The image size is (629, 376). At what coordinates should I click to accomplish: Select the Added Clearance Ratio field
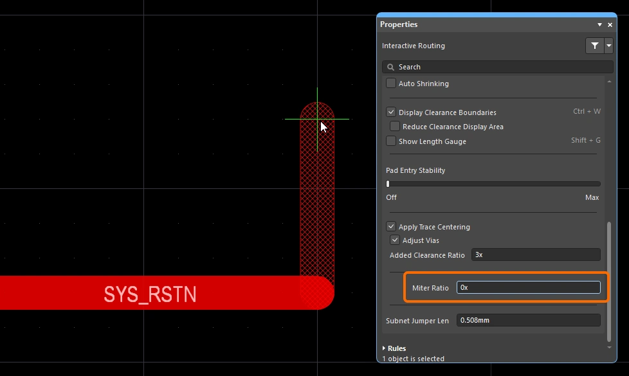point(535,255)
